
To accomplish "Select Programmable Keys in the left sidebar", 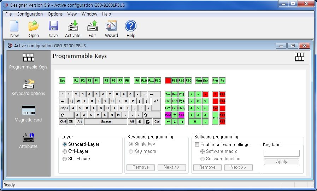I will click(x=28, y=61).
